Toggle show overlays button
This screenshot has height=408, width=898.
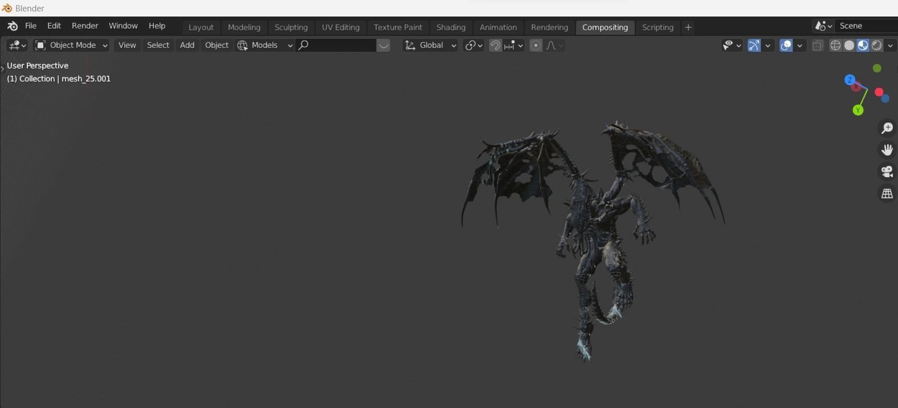786,46
